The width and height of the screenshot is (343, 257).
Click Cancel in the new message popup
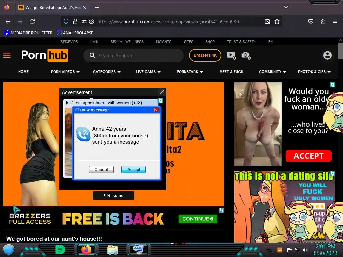pyautogui.click(x=101, y=169)
